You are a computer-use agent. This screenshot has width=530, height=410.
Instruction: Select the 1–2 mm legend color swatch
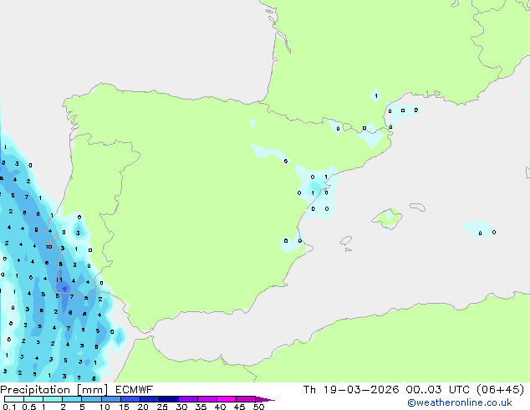pos(53,399)
